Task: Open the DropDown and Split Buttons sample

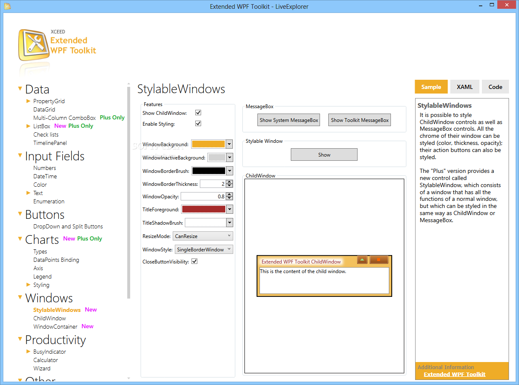Action: (68, 226)
